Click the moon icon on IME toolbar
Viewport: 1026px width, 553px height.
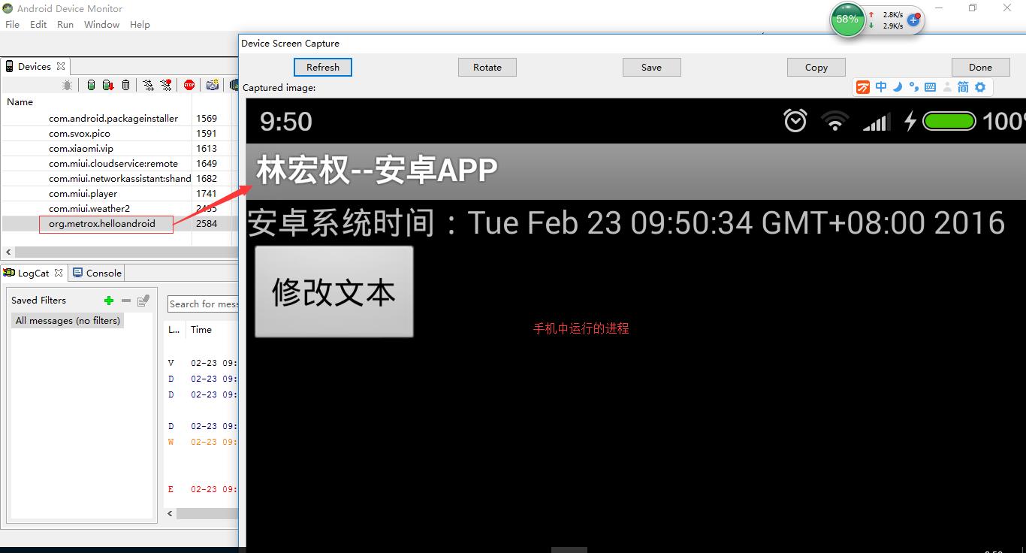898,87
